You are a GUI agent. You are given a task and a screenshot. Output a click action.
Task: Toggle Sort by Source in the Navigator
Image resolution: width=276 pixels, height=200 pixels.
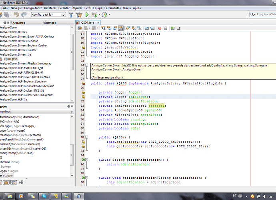click(21, 182)
